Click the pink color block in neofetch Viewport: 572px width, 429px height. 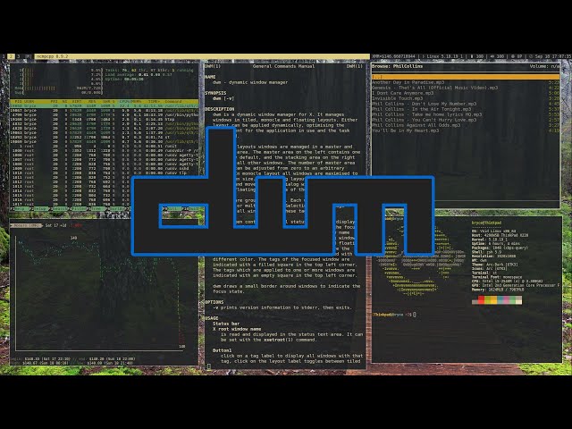tap(506, 300)
